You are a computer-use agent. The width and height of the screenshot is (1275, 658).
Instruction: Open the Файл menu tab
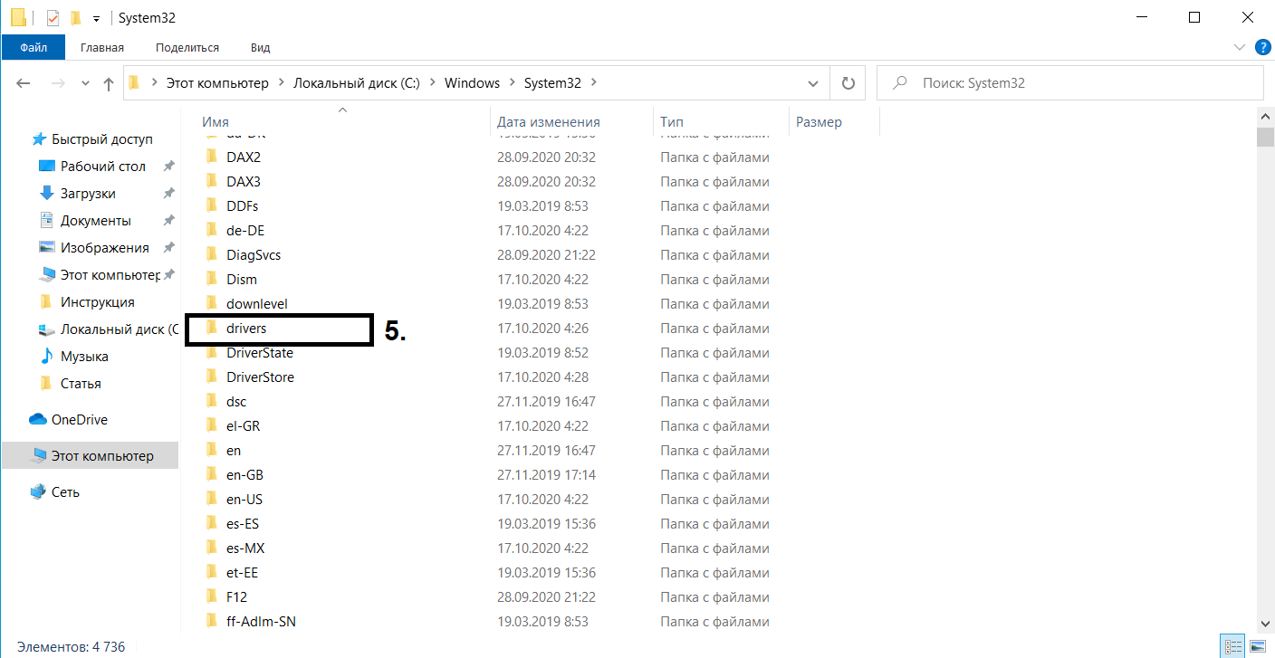pos(34,47)
